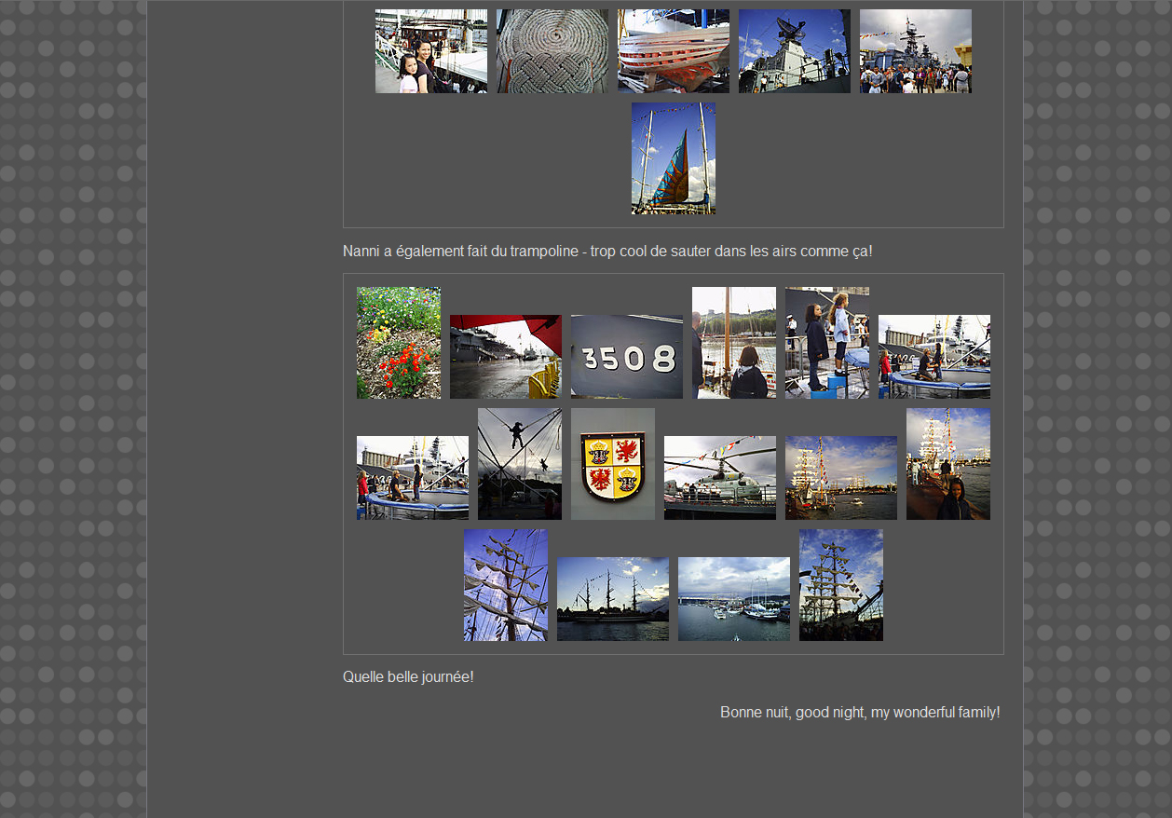The image size is (1172, 818).
Task: Open the red and yellow flowers photo
Action: (398, 343)
